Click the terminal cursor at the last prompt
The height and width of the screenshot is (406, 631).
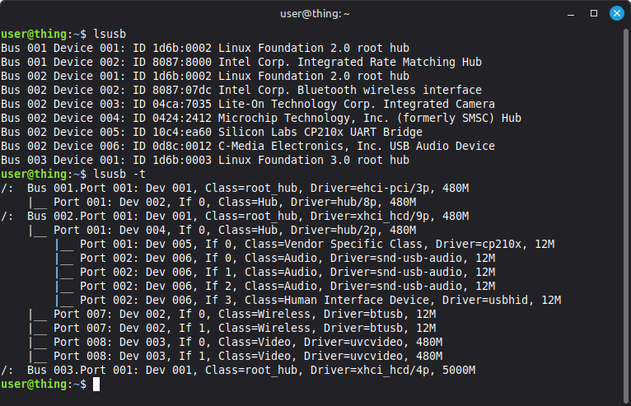pyautogui.click(x=96, y=385)
